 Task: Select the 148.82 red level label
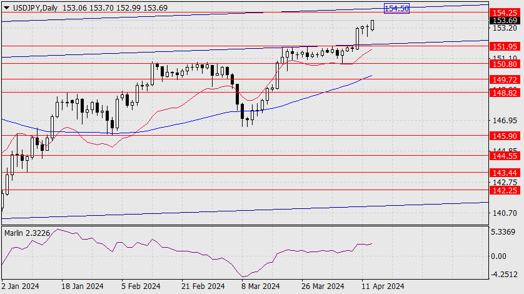[505, 93]
